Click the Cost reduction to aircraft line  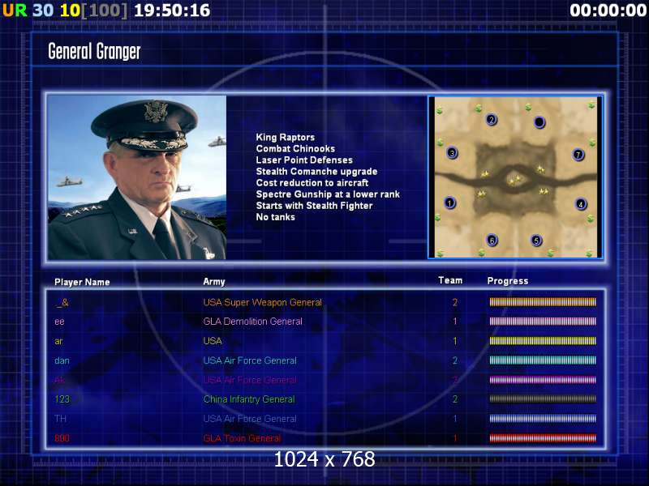312,183
